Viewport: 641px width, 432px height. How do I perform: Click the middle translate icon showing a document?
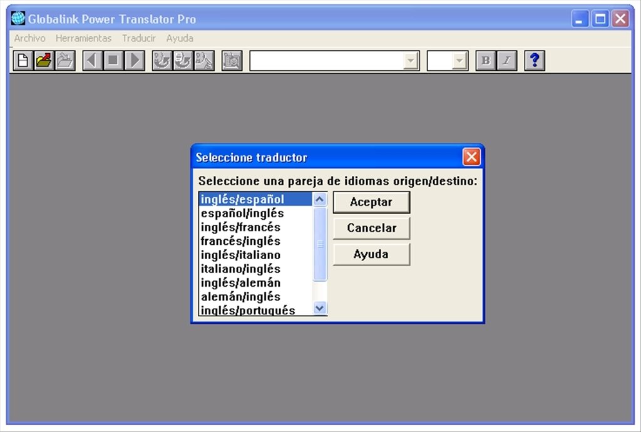[183, 61]
